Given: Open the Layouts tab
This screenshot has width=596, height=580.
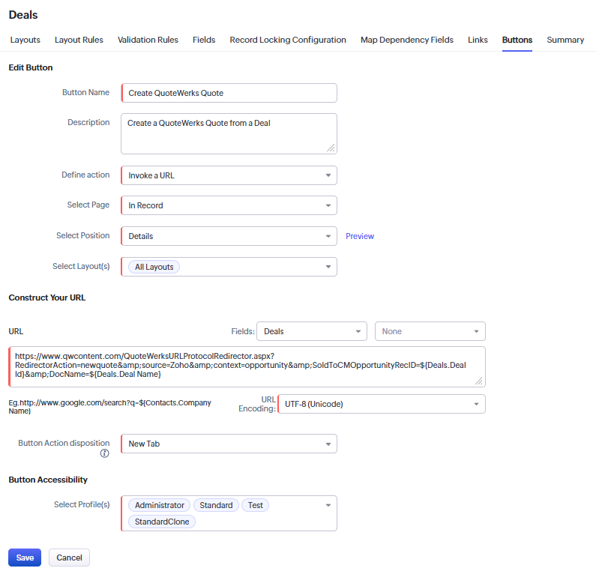Looking at the screenshot, I should pos(25,40).
